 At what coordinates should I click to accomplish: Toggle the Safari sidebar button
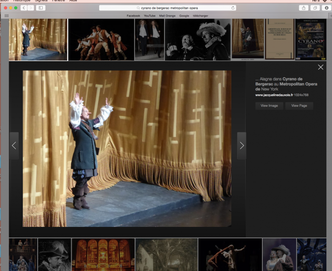41,8
